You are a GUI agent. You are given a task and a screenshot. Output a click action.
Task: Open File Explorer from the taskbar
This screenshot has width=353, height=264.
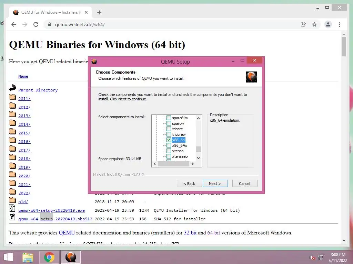28,257
